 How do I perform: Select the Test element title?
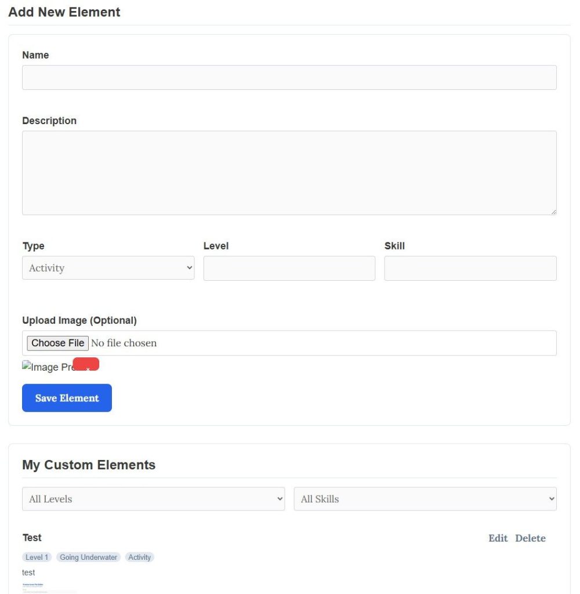[x=32, y=538]
